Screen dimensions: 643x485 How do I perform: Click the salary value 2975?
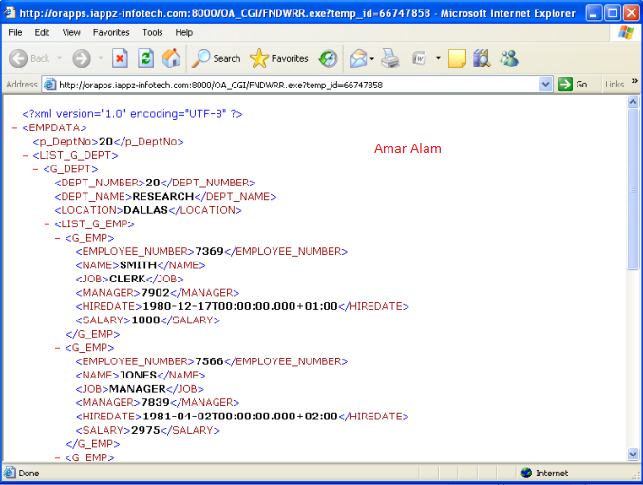click(x=145, y=430)
